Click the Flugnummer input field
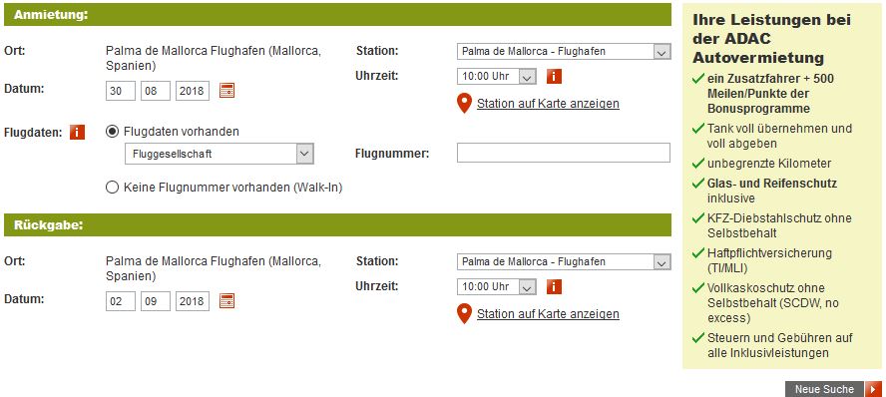Screen dimensions: 886x397 pos(564,153)
